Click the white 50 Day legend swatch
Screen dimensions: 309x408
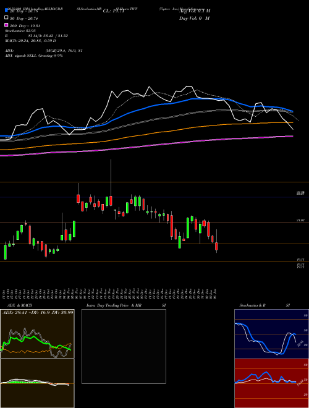7,18
